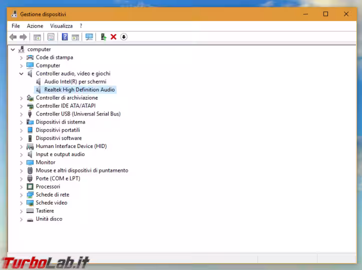
Task: Minimize the Gestione dispositivi window
Action: [x=305, y=14]
